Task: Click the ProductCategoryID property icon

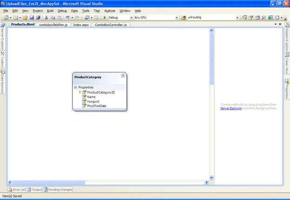Action: (x=84, y=92)
